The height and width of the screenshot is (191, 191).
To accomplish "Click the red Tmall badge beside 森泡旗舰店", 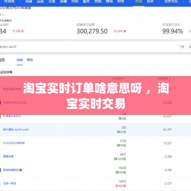I will [x=21, y=170].
